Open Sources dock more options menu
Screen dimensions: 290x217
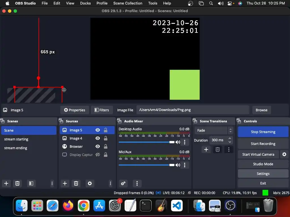pos(110,183)
